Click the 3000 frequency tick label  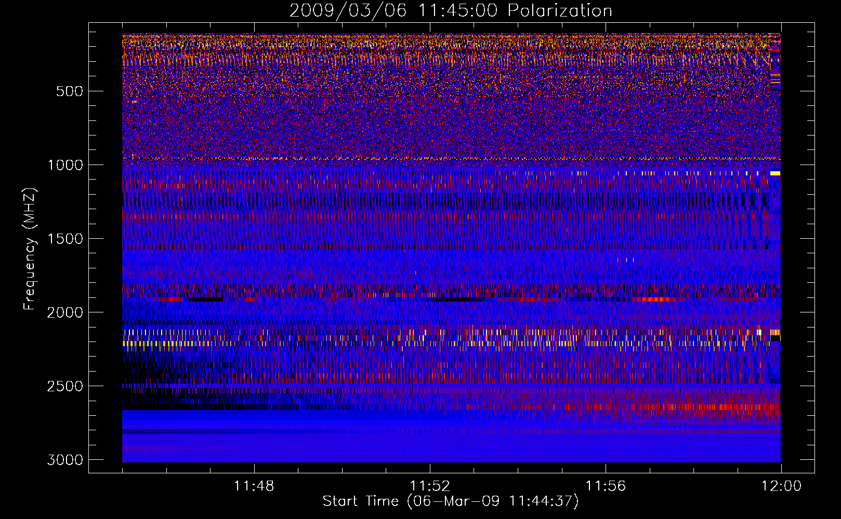coord(65,460)
